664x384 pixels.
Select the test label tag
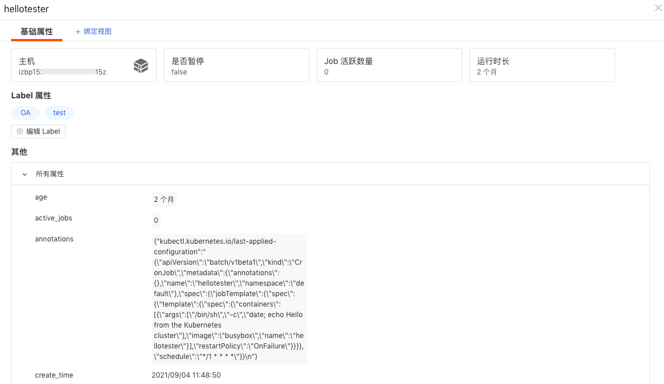coord(59,113)
